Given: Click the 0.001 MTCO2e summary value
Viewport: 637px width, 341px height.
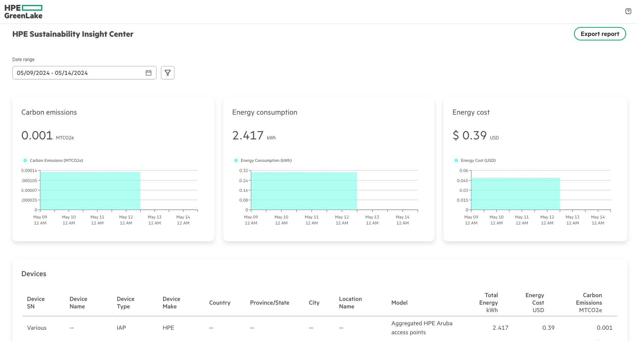Looking at the screenshot, I should pyautogui.click(x=48, y=135).
